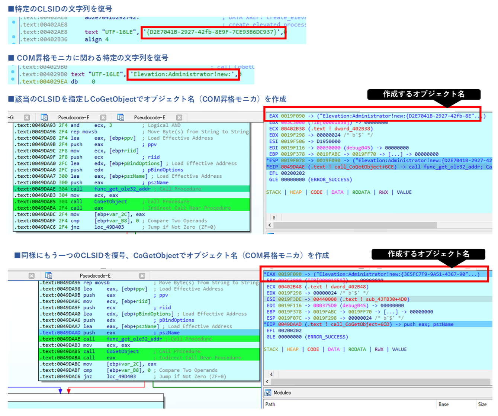This screenshot has height=416, width=498.
Task: Select the CoGetObject call line in upper listing
Action: click(110, 201)
